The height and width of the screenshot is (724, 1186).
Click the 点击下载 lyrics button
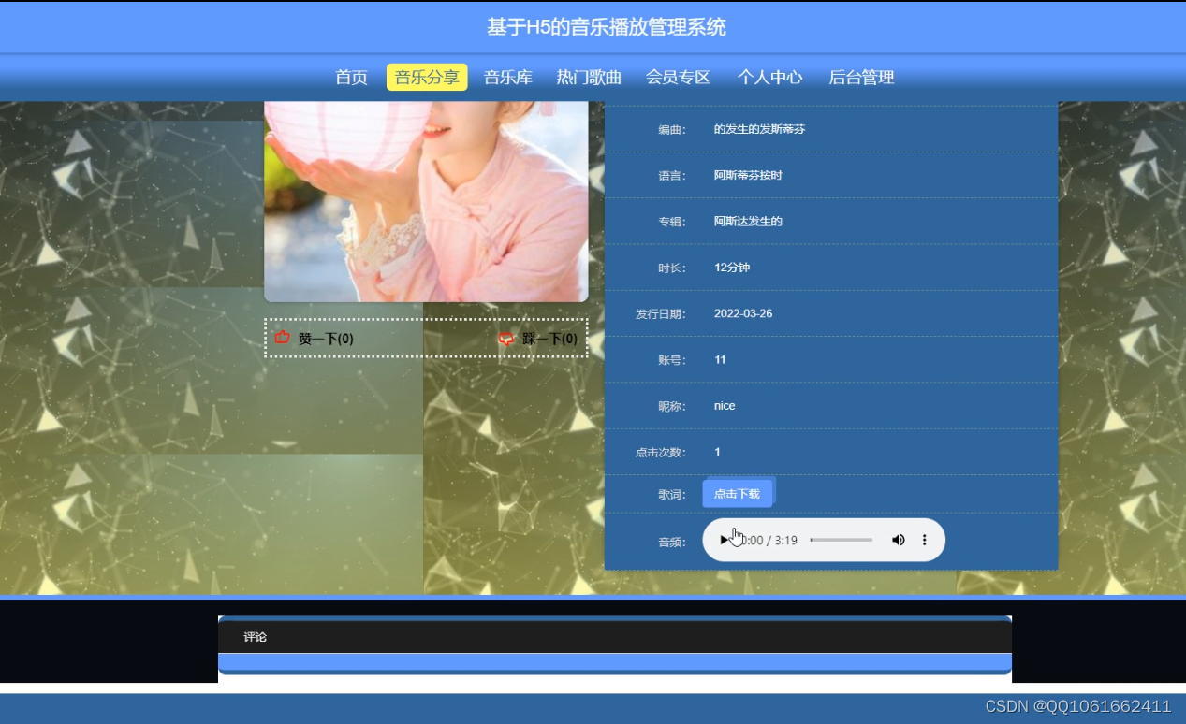click(x=738, y=493)
